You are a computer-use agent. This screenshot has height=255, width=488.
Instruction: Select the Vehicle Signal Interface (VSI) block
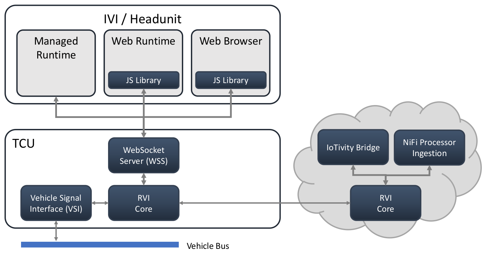56,203
